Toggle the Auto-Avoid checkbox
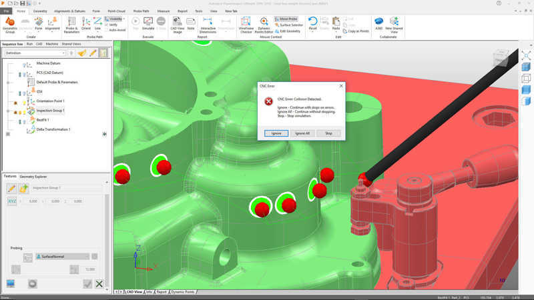534x300 pixels. pos(107,30)
